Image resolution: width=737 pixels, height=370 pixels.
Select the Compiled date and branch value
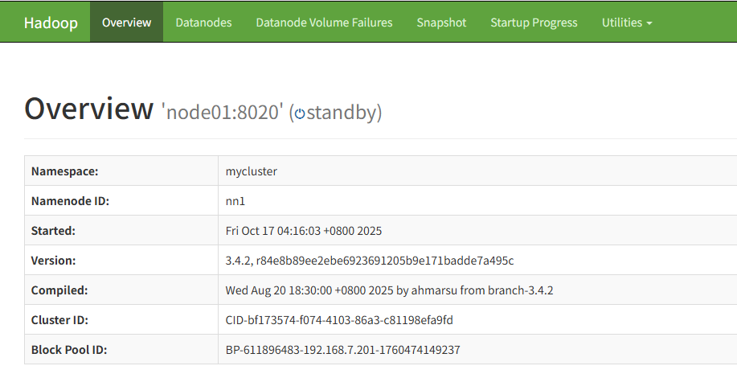click(x=389, y=290)
